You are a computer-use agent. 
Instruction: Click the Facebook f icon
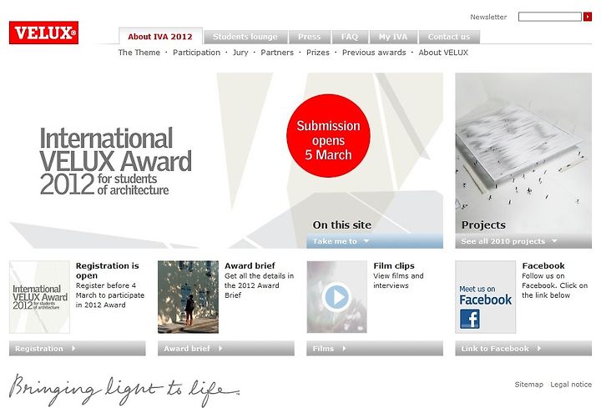point(469,319)
